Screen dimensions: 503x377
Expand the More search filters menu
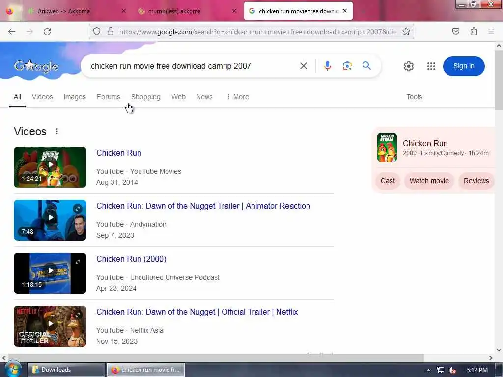pyautogui.click(x=238, y=97)
